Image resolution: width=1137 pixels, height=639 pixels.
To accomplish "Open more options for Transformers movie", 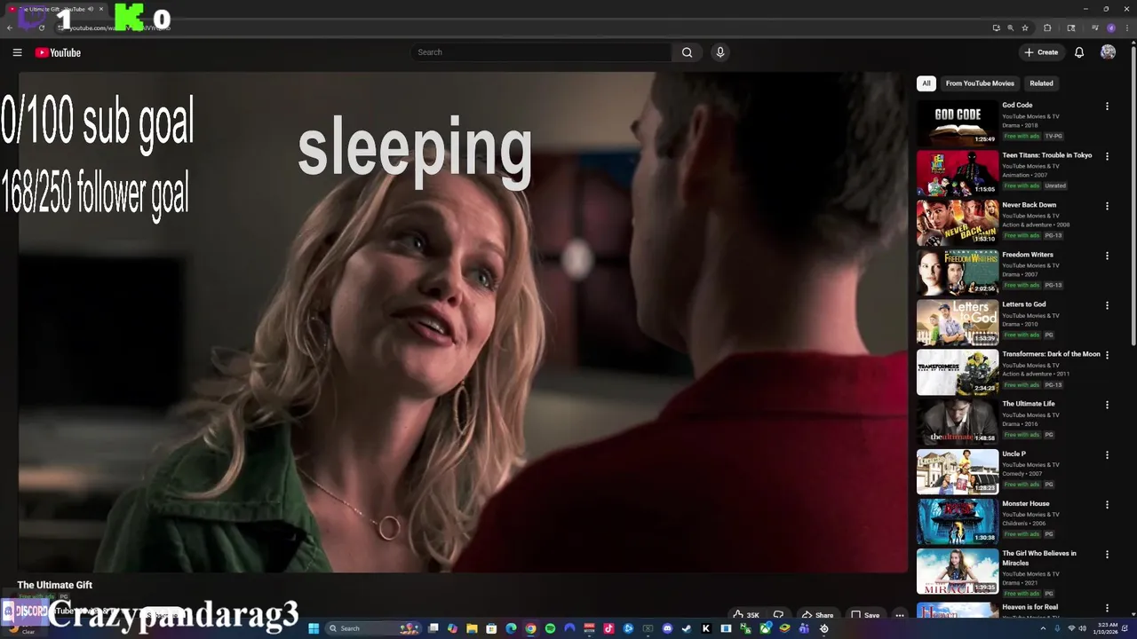I will pyautogui.click(x=1107, y=355).
